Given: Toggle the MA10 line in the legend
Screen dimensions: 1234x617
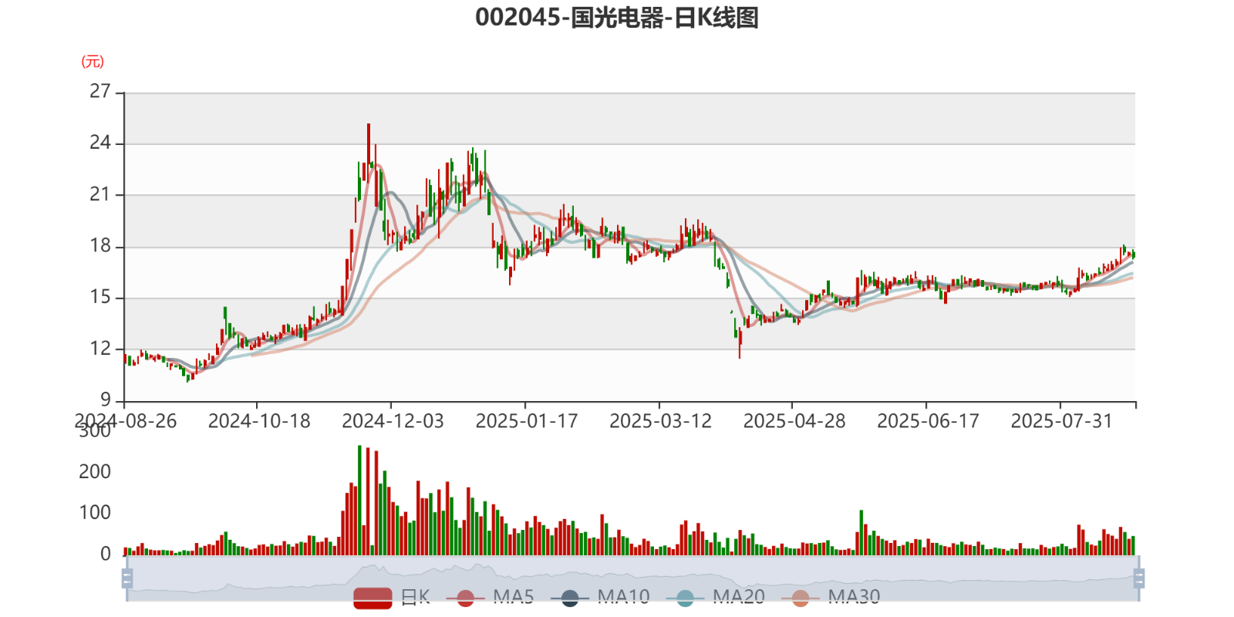Looking at the screenshot, I should coord(600,598).
